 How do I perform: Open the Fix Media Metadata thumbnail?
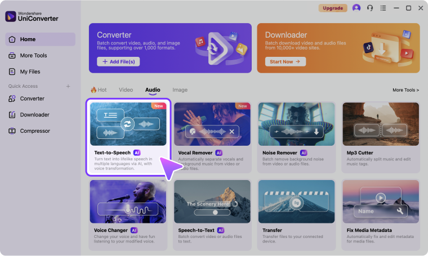pyautogui.click(x=381, y=201)
